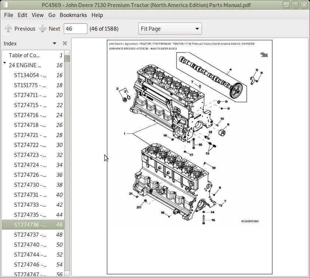Select index entry ST134054
Viewport: 310px width, 278px height.
click(x=33, y=75)
